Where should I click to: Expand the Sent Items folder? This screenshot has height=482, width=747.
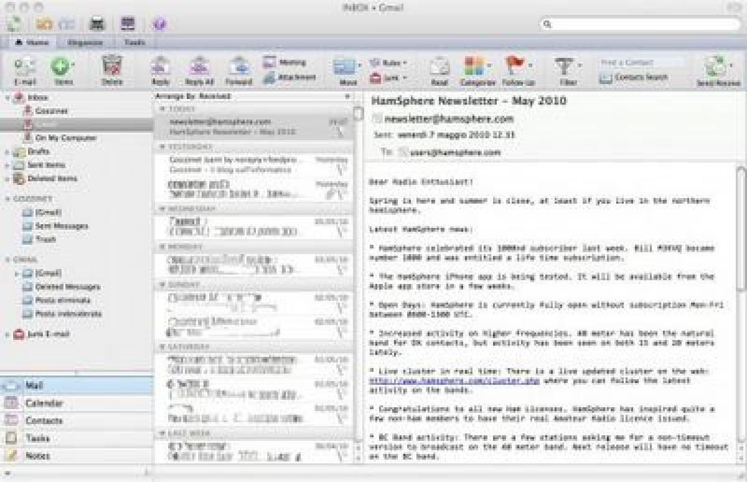[6, 166]
